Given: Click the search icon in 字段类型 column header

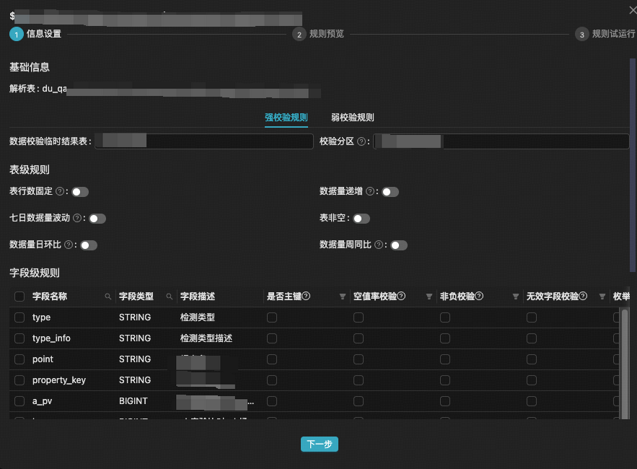Looking at the screenshot, I should click(x=170, y=297).
